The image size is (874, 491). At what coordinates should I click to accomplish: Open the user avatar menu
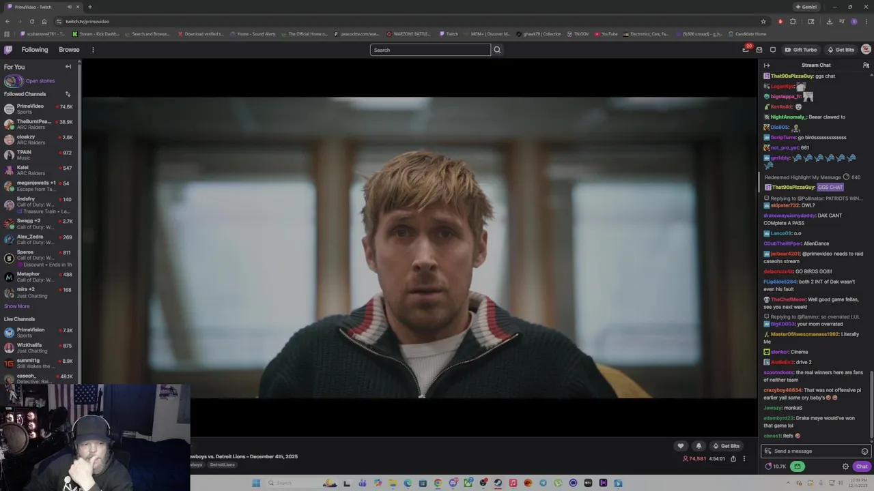pyautogui.click(x=866, y=50)
